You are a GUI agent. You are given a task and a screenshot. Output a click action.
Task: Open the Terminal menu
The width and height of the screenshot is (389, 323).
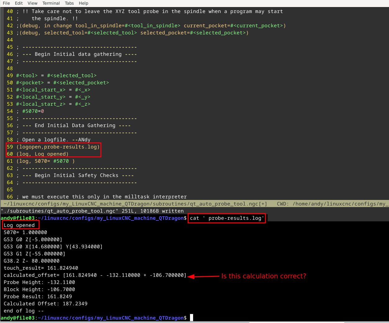pos(51,3)
